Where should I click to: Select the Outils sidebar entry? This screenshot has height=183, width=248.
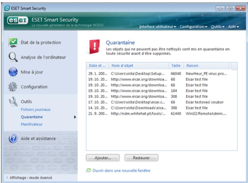tap(26, 101)
